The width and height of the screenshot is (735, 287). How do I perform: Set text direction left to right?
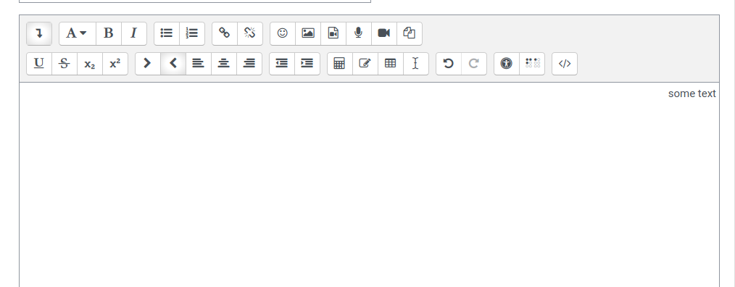click(x=148, y=63)
